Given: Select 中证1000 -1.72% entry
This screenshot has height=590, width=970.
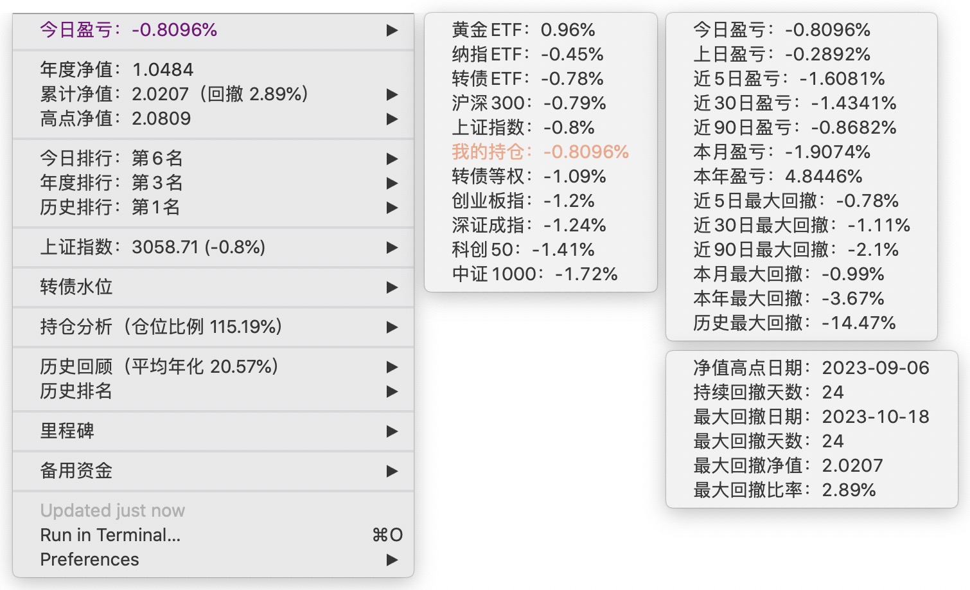Looking at the screenshot, I should [x=534, y=274].
